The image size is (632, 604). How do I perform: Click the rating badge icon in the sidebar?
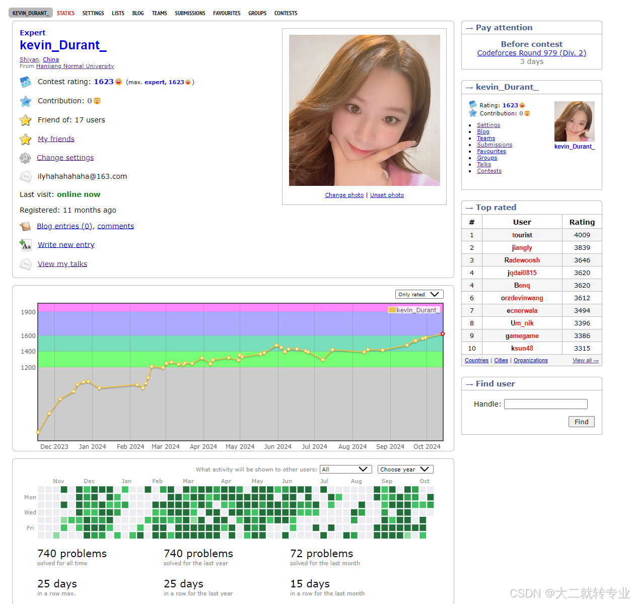pyautogui.click(x=472, y=105)
